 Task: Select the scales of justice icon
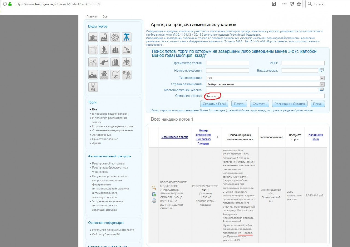[x=127, y=62]
